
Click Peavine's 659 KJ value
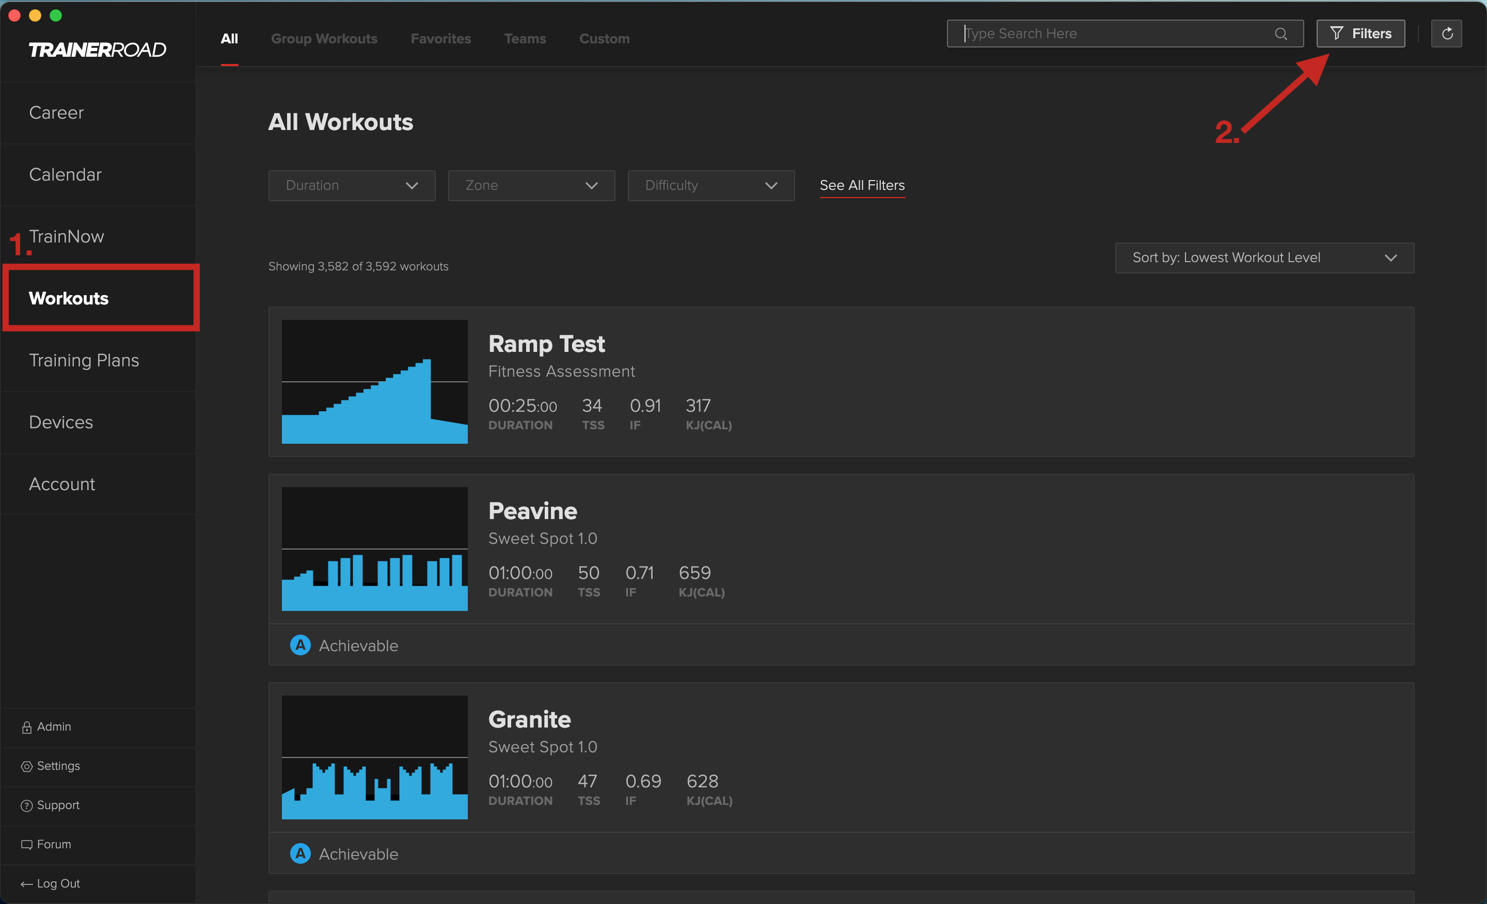tap(694, 572)
